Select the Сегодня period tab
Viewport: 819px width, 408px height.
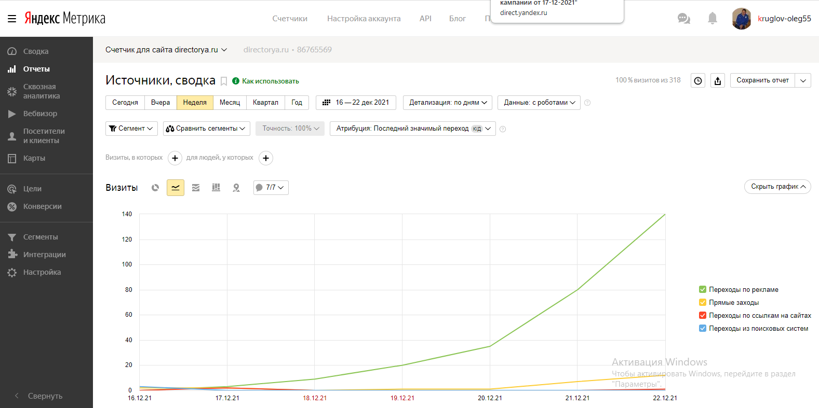point(125,103)
